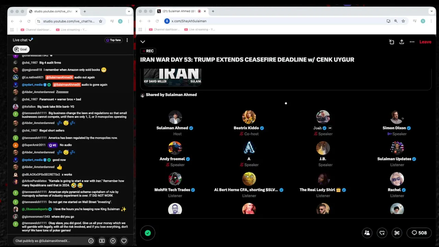The width and height of the screenshot is (439, 247).
Task: Open the Top fans leaderboard
Action: point(114,40)
